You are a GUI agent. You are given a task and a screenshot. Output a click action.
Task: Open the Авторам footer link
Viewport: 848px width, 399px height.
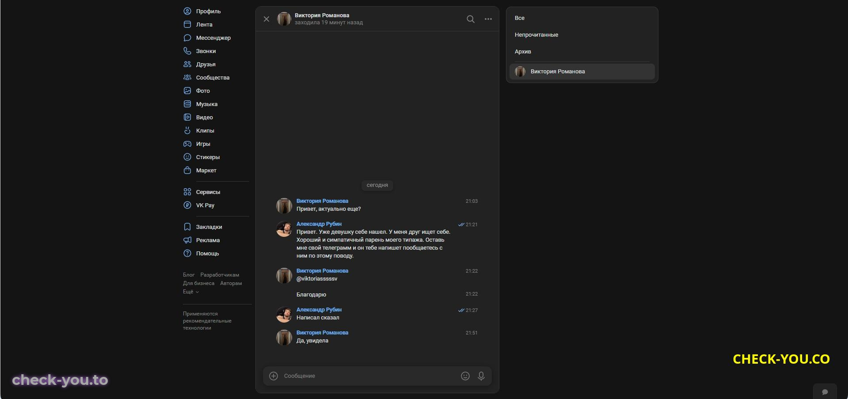(231, 283)
